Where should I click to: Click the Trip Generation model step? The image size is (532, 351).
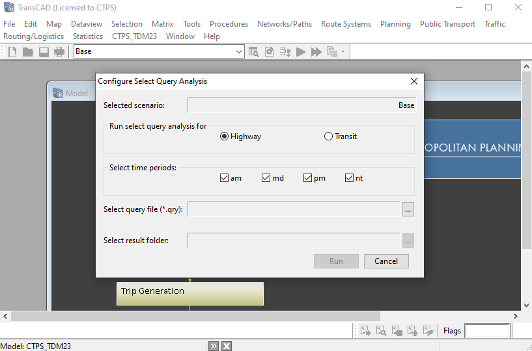190,293
